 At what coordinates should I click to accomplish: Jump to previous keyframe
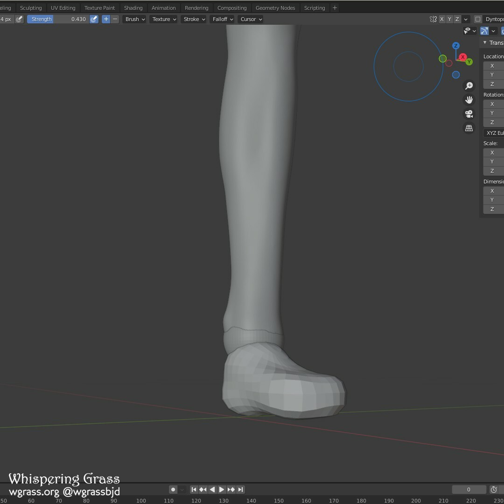click(203, 490)
